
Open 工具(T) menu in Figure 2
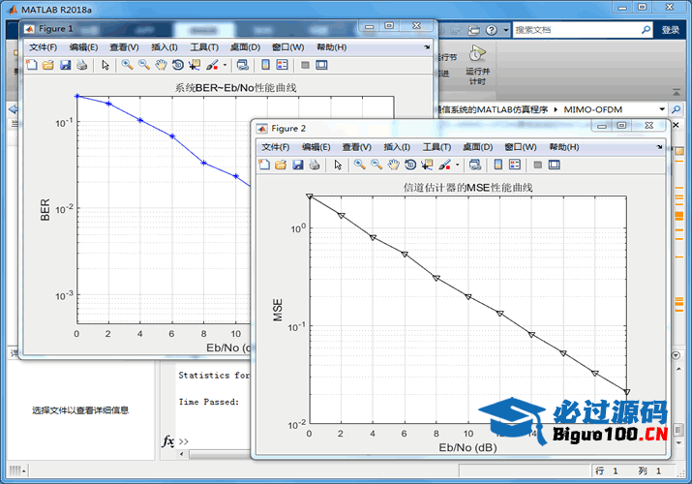click(x=436, y=147)
